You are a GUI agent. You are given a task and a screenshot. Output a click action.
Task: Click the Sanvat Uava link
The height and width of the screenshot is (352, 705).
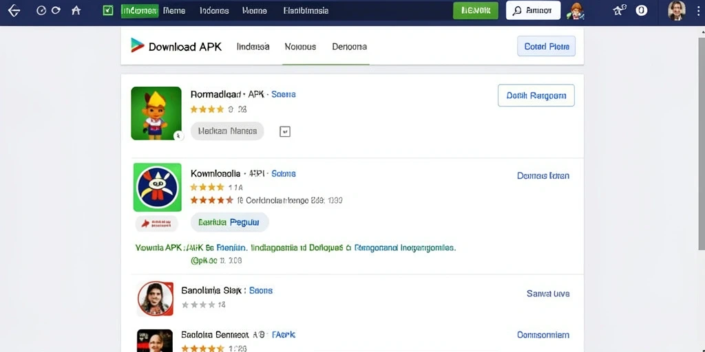[548, 294]
